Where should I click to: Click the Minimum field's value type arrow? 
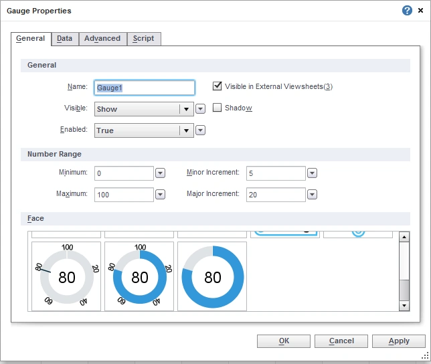click(160, 173)
